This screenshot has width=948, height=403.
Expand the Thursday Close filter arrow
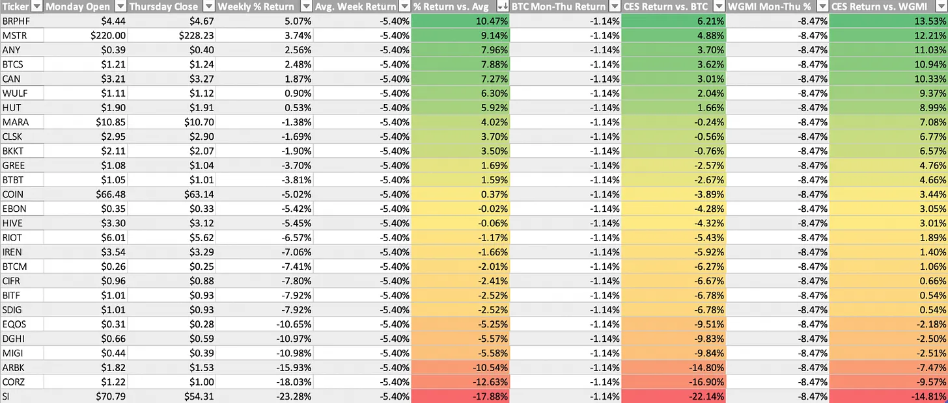tap(208, 6)
